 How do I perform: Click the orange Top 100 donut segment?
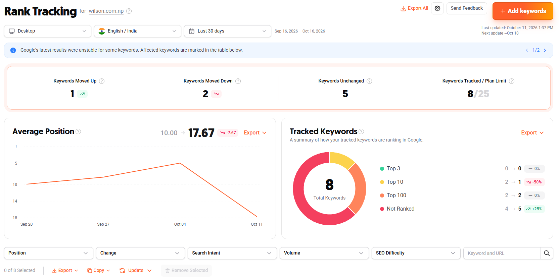359,188
